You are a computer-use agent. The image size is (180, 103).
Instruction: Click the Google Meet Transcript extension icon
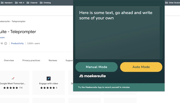(x=13, y=78)
